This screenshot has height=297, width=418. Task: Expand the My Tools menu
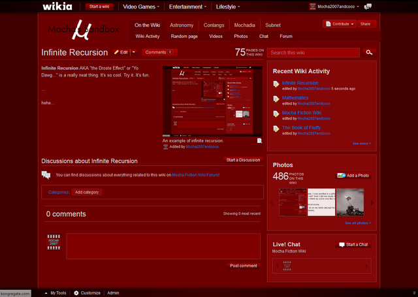56,293
